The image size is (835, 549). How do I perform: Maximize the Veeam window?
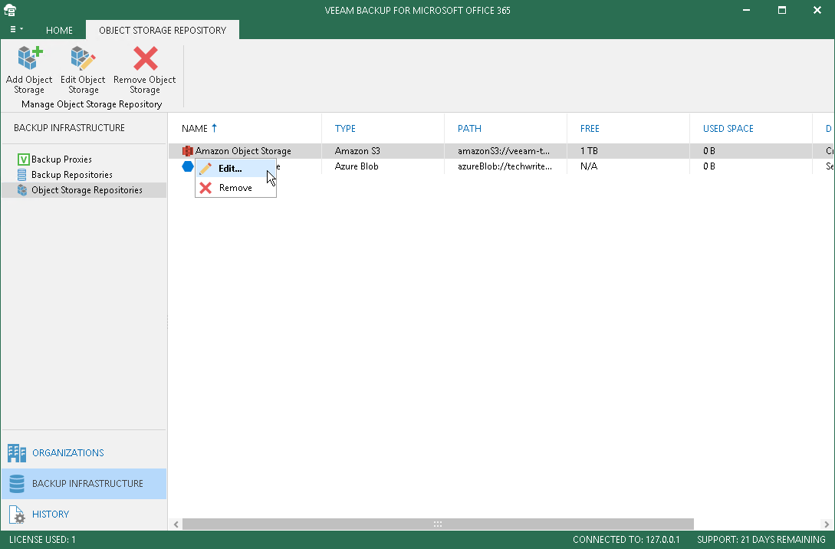tap(782, 10)
